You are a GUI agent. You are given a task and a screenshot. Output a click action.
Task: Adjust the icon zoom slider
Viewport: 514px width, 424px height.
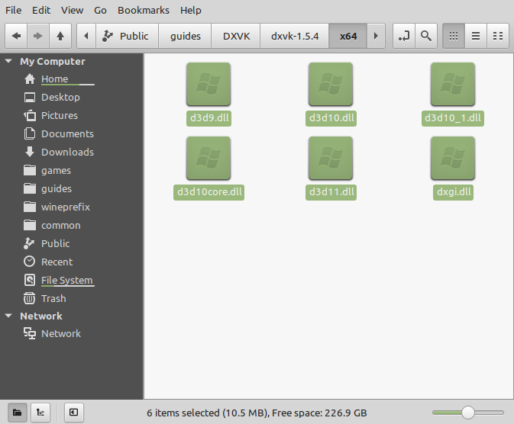point(468,413)
